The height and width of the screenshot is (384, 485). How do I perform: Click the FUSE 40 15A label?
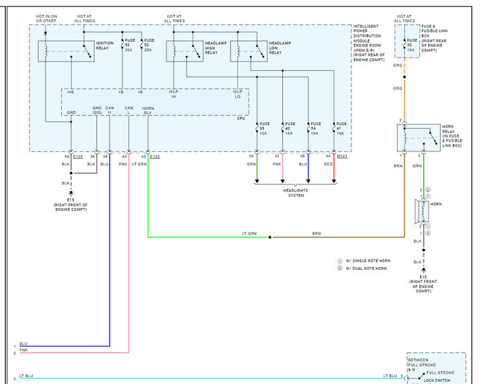coord(290,128)
